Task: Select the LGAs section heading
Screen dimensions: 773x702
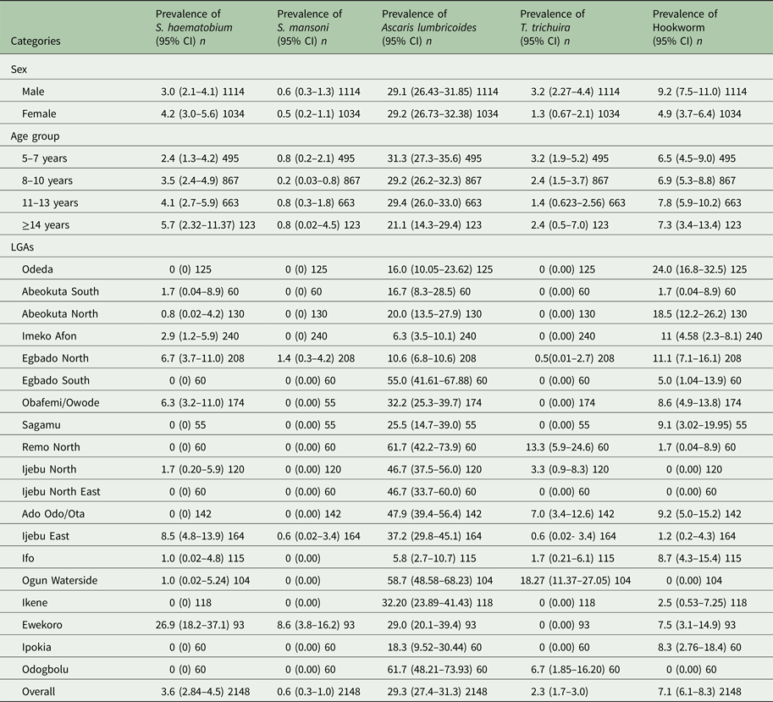Action: tap(24, 246)
